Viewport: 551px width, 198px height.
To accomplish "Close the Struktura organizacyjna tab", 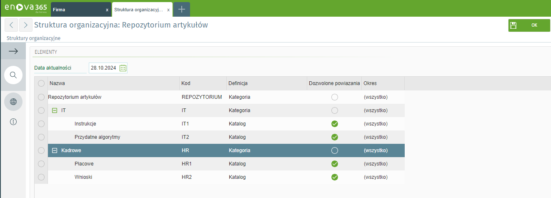I will click(x=168, y=10).
